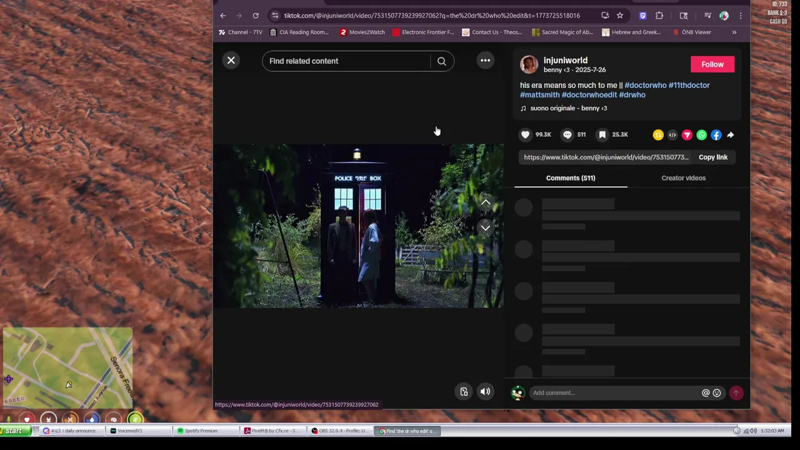Viewport: 800px width, 450px height.
Task: Open the purple Twitch-like extension icon
Action: tap(642, 16)
